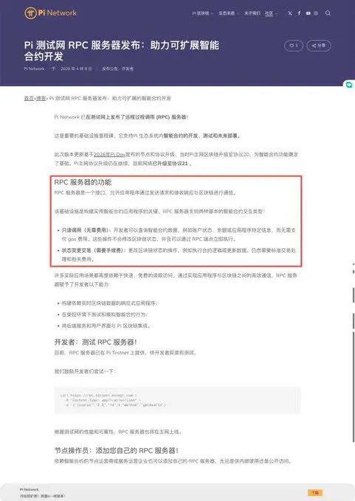The image size is (355, 501).
Task: Click the curl command code block
Action: [178, 400]
